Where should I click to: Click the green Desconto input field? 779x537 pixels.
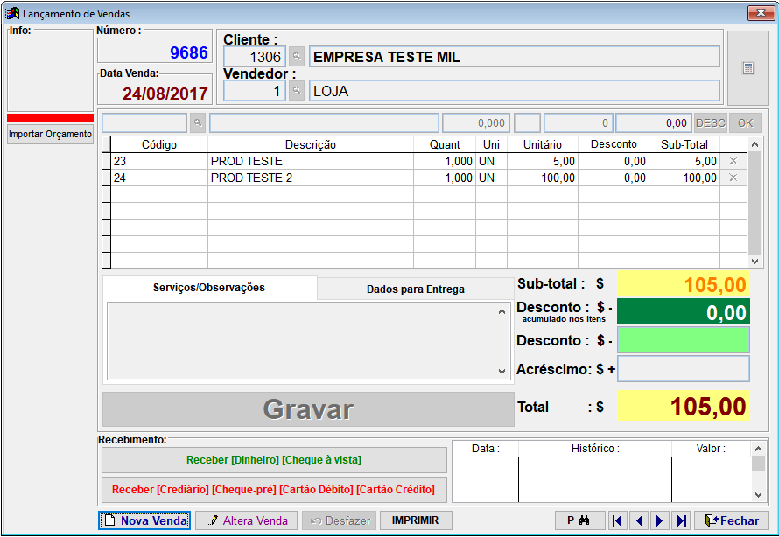tap(683, 340)
